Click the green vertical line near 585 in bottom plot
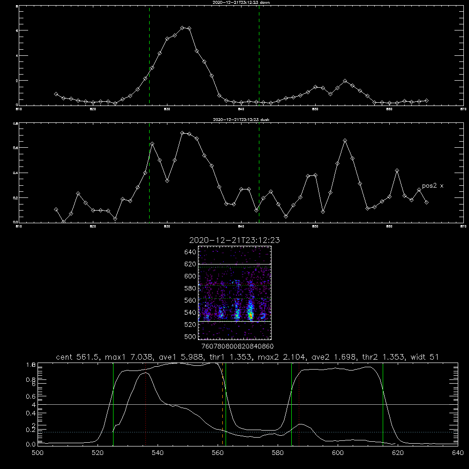This screenshot has width=469, height=469. pos(291,404)
